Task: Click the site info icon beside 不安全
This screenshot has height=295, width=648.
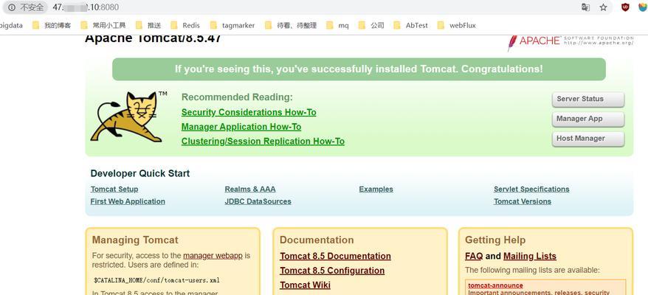Action: [12, 7]
